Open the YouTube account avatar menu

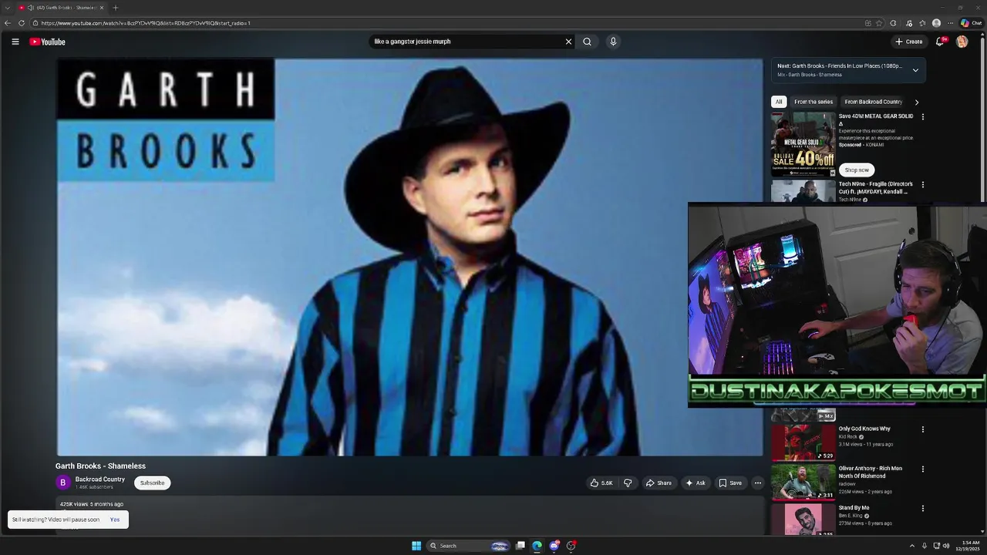tap(962, 42)
